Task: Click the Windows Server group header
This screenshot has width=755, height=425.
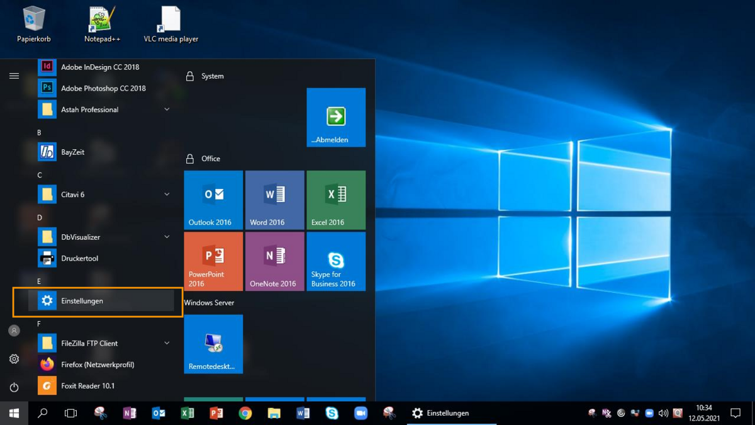Action: coord(209,303)
